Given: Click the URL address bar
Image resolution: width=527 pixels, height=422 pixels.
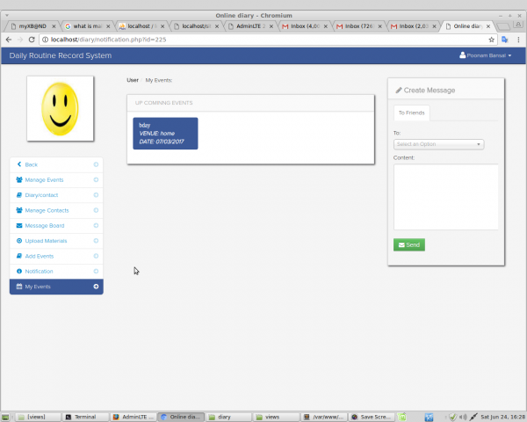Looking at the screenshot, I should click(267, 40).
